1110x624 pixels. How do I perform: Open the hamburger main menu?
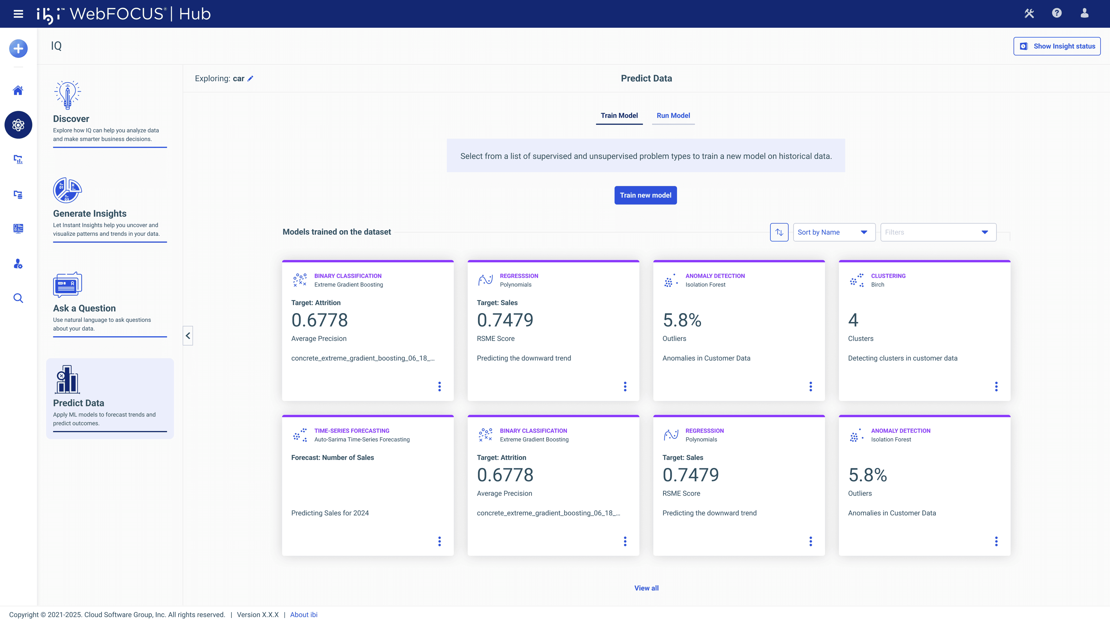click(18, 14)
